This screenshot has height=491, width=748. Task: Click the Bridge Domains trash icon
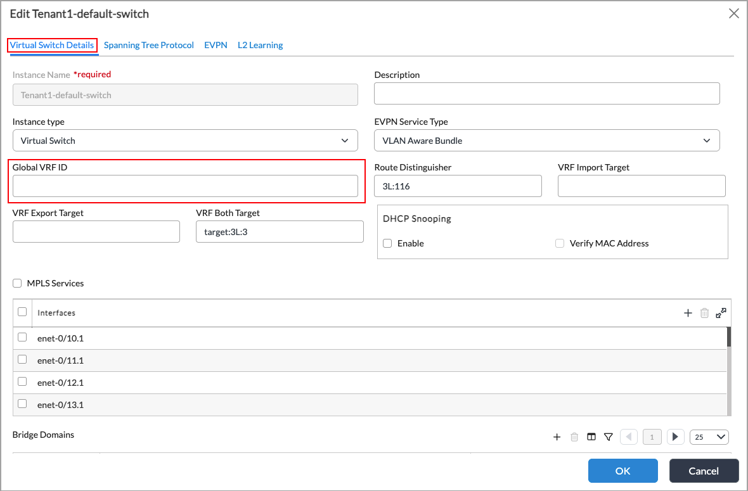(574, 437)
